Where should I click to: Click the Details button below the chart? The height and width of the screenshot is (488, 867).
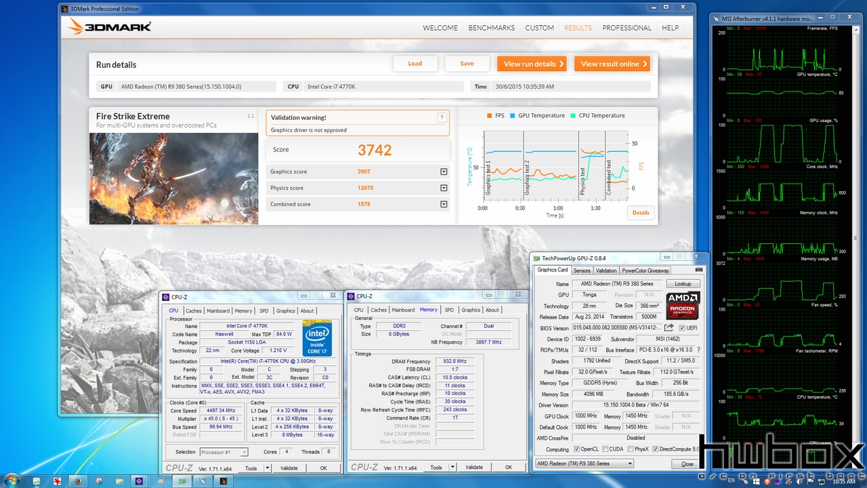pos(641,213)
